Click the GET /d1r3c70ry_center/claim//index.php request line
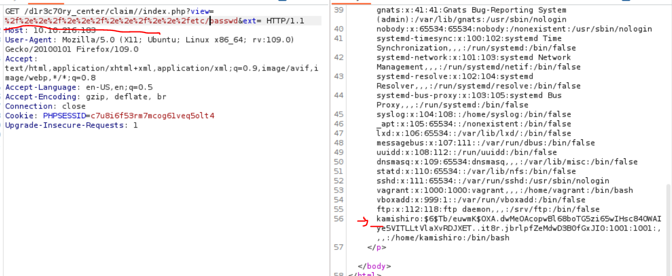The image size is (672, 276). click(x=110, y=11)
